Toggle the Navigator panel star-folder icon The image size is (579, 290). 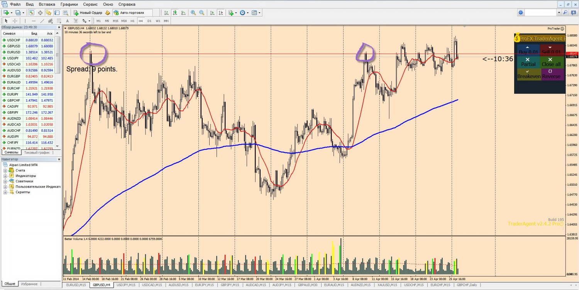pyautogui.click(x=48, y=13)
